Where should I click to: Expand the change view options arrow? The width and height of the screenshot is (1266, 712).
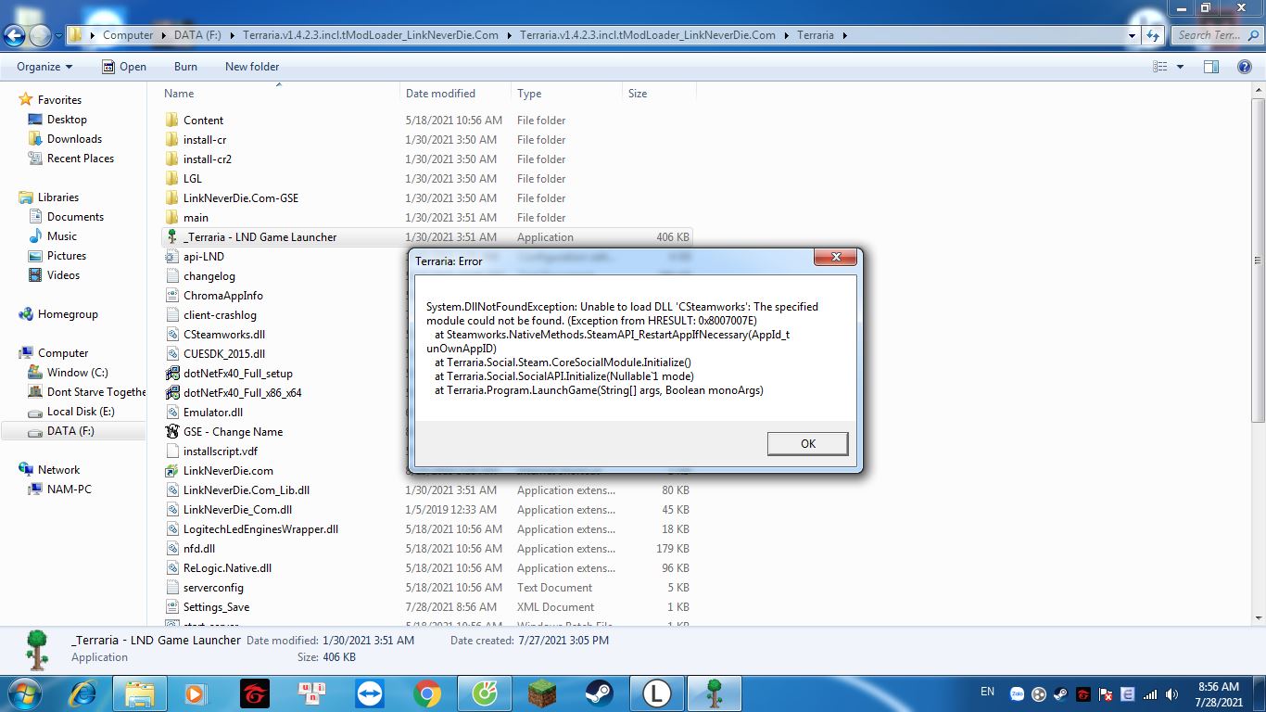(x=1180, y=67)
